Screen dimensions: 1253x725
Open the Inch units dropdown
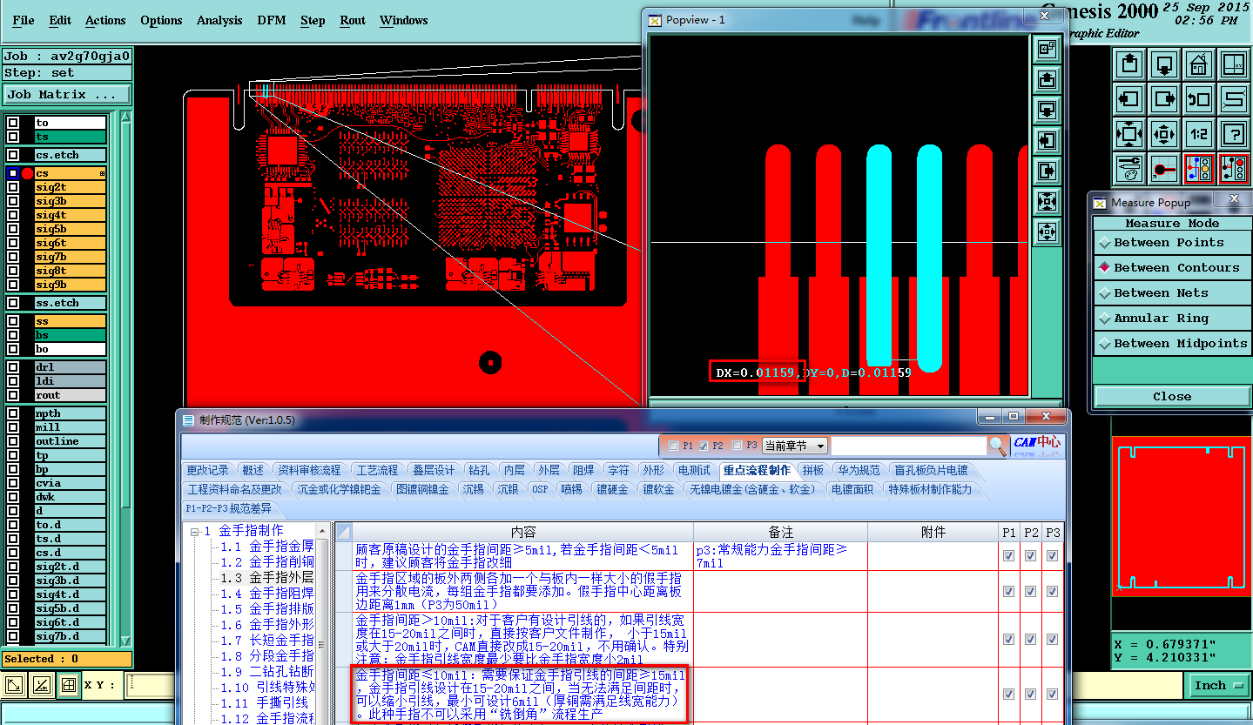point(1218,686)
